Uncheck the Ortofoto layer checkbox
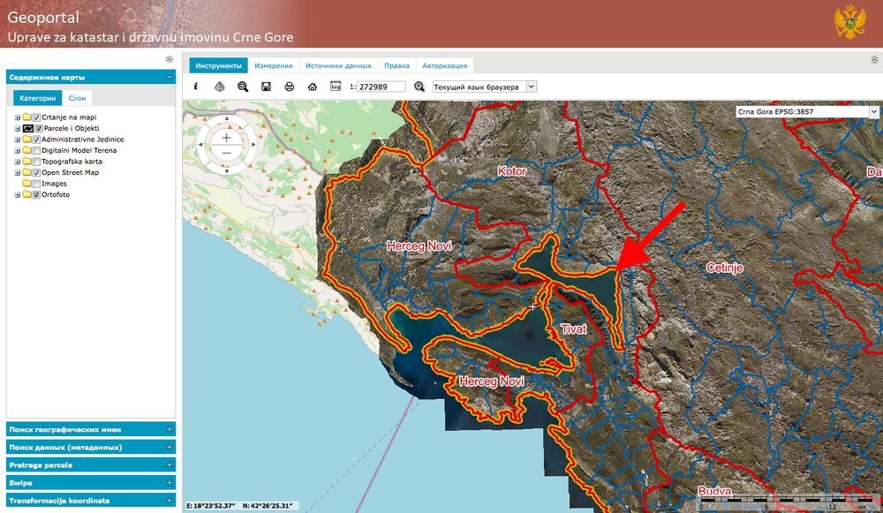The height and width of the screenshot is (513, 883). [x=36, y=195]
